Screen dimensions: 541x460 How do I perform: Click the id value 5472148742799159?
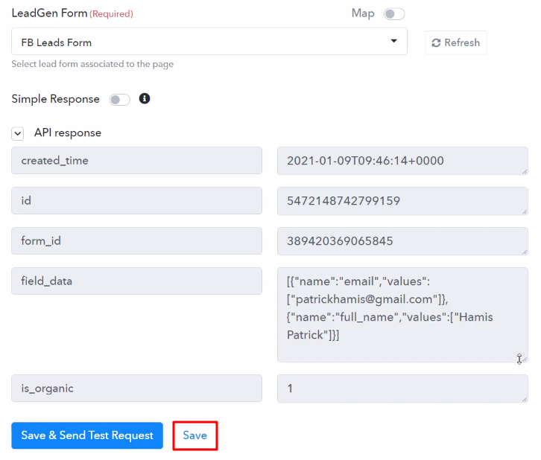(x=402, y=201)
